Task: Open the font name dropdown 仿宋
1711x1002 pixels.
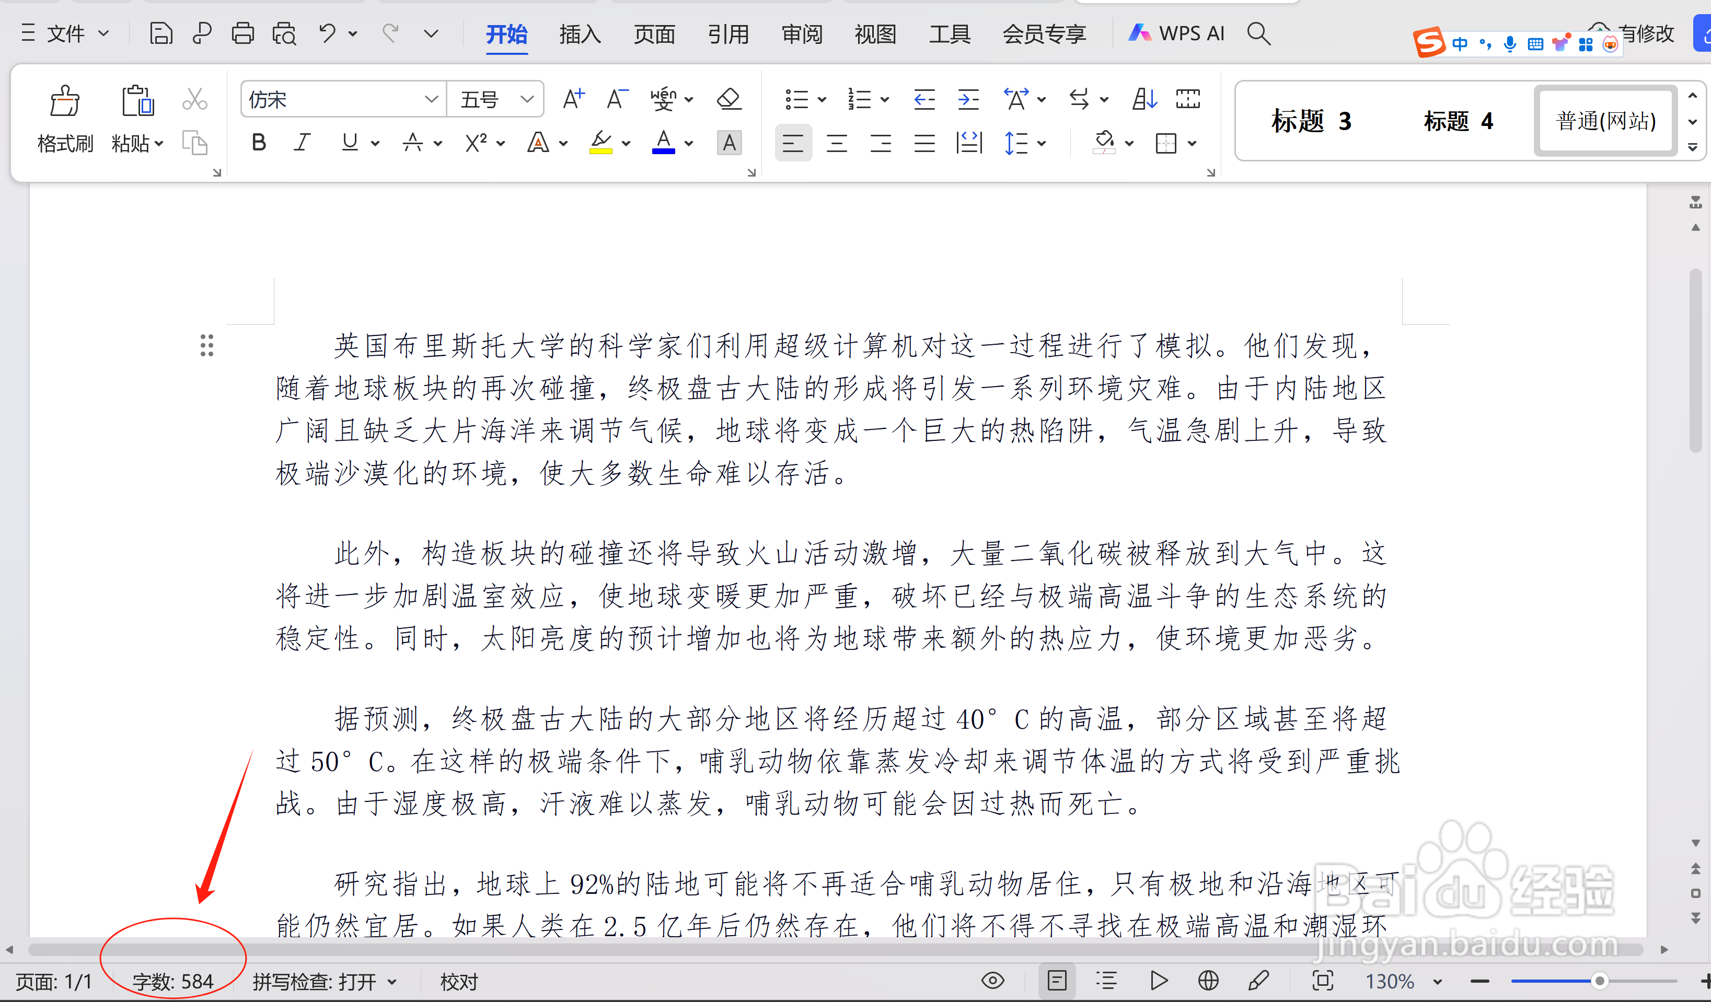Action: coord(431,99)
